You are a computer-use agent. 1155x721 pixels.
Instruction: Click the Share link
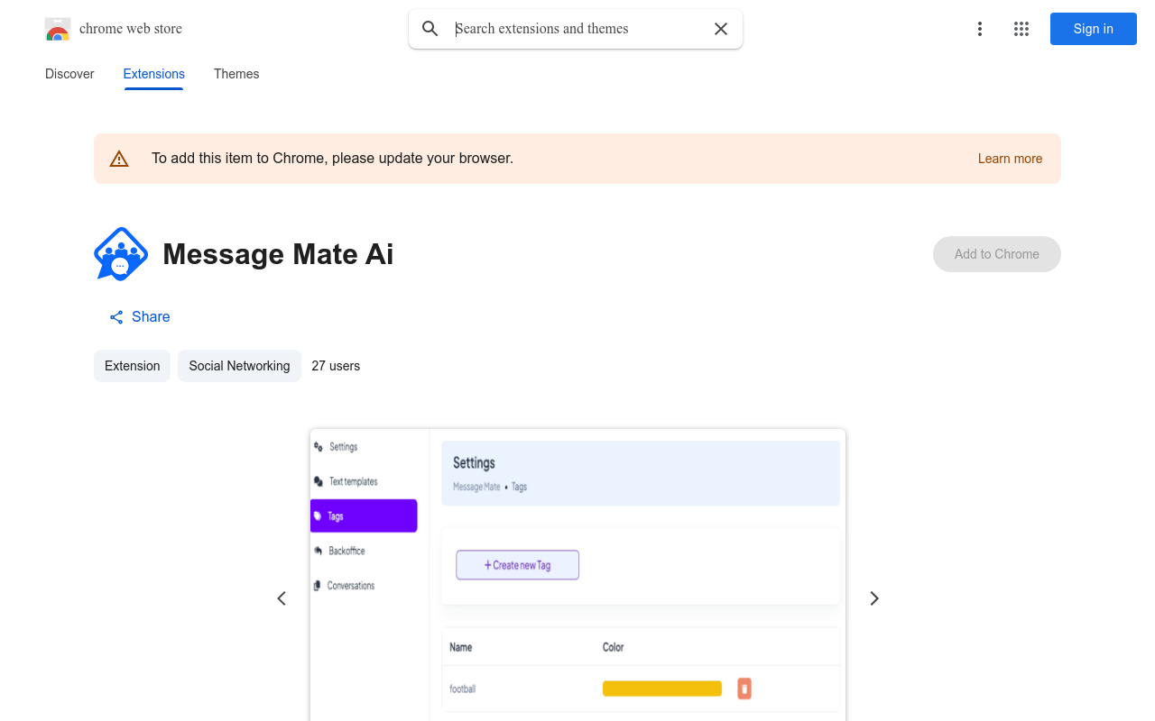140,317
